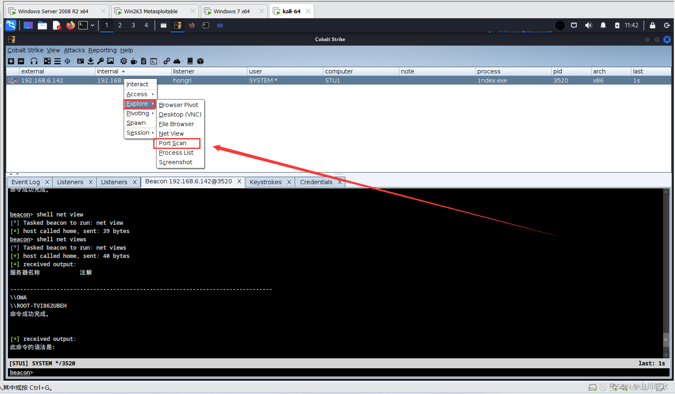
Task: Open Keystrokes key icon in toolbar
Action: tap(100, 61)
